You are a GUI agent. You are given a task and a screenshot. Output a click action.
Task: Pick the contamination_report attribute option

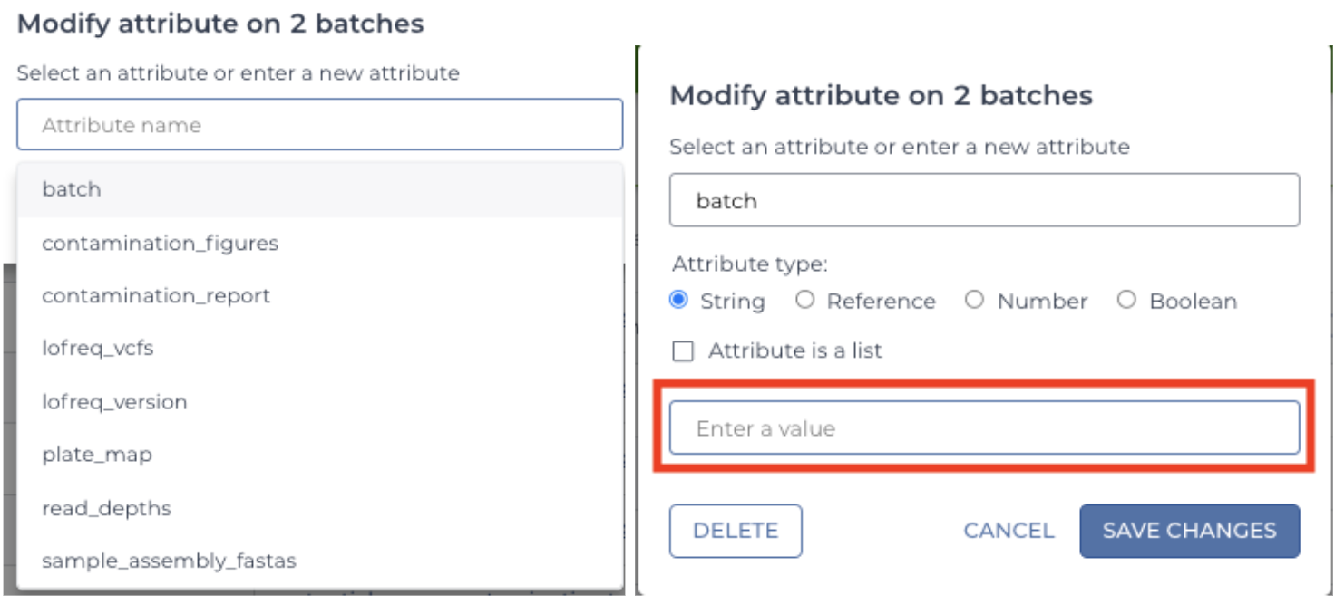(319, 295)
